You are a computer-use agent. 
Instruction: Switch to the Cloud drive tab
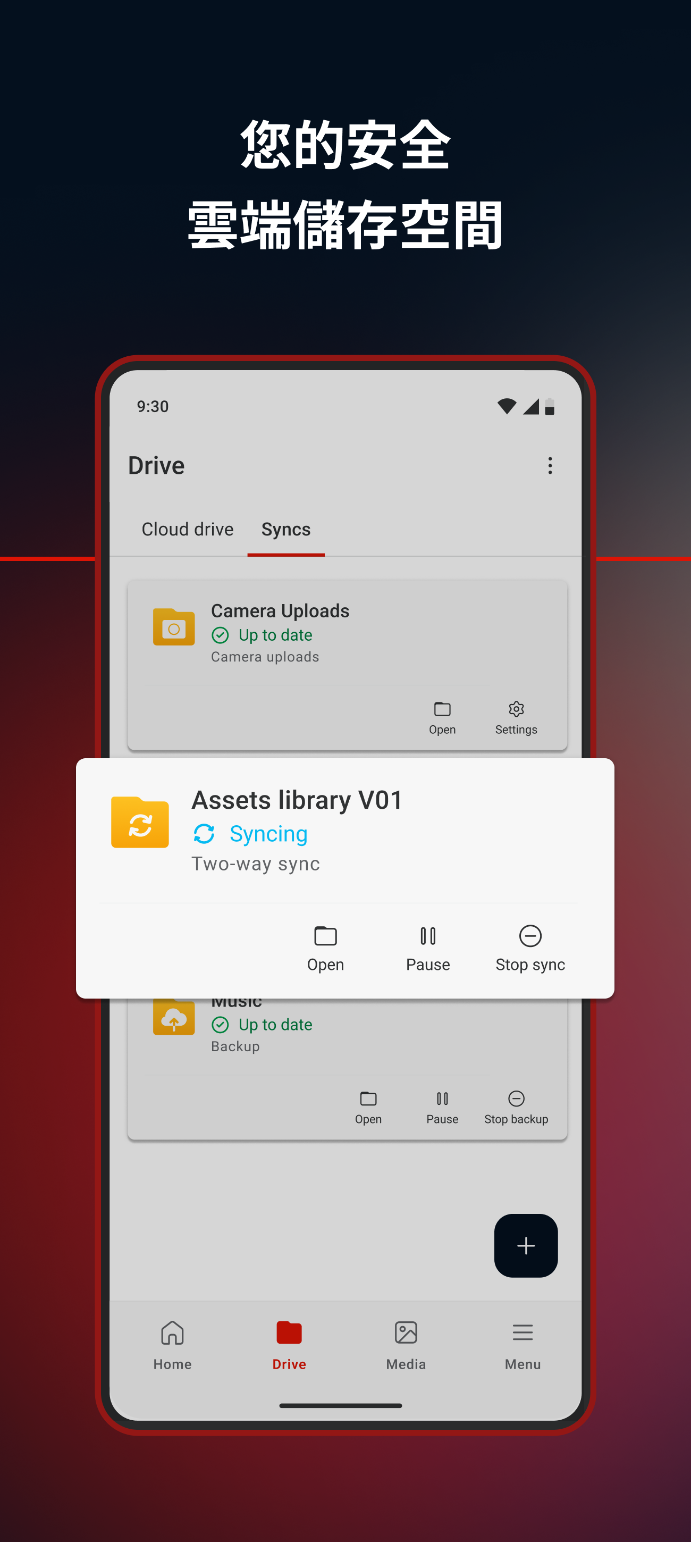pos(187,529)
